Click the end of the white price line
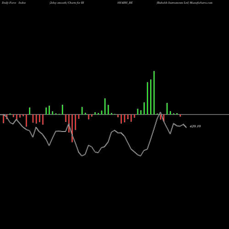 point(186,127)
